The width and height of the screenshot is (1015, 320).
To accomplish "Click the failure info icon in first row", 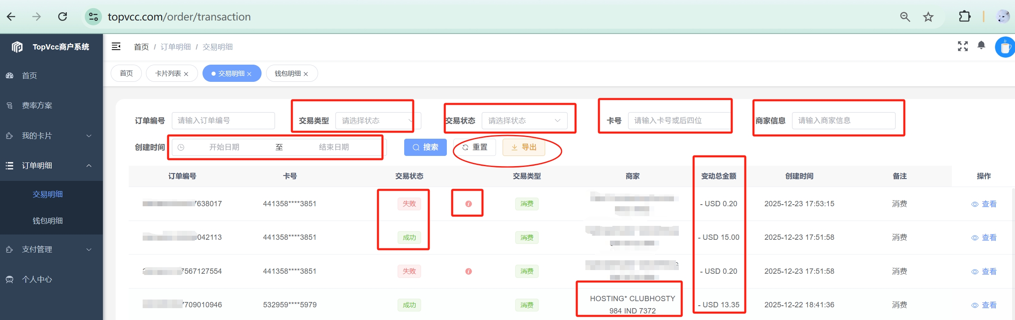I will point(468,204).
